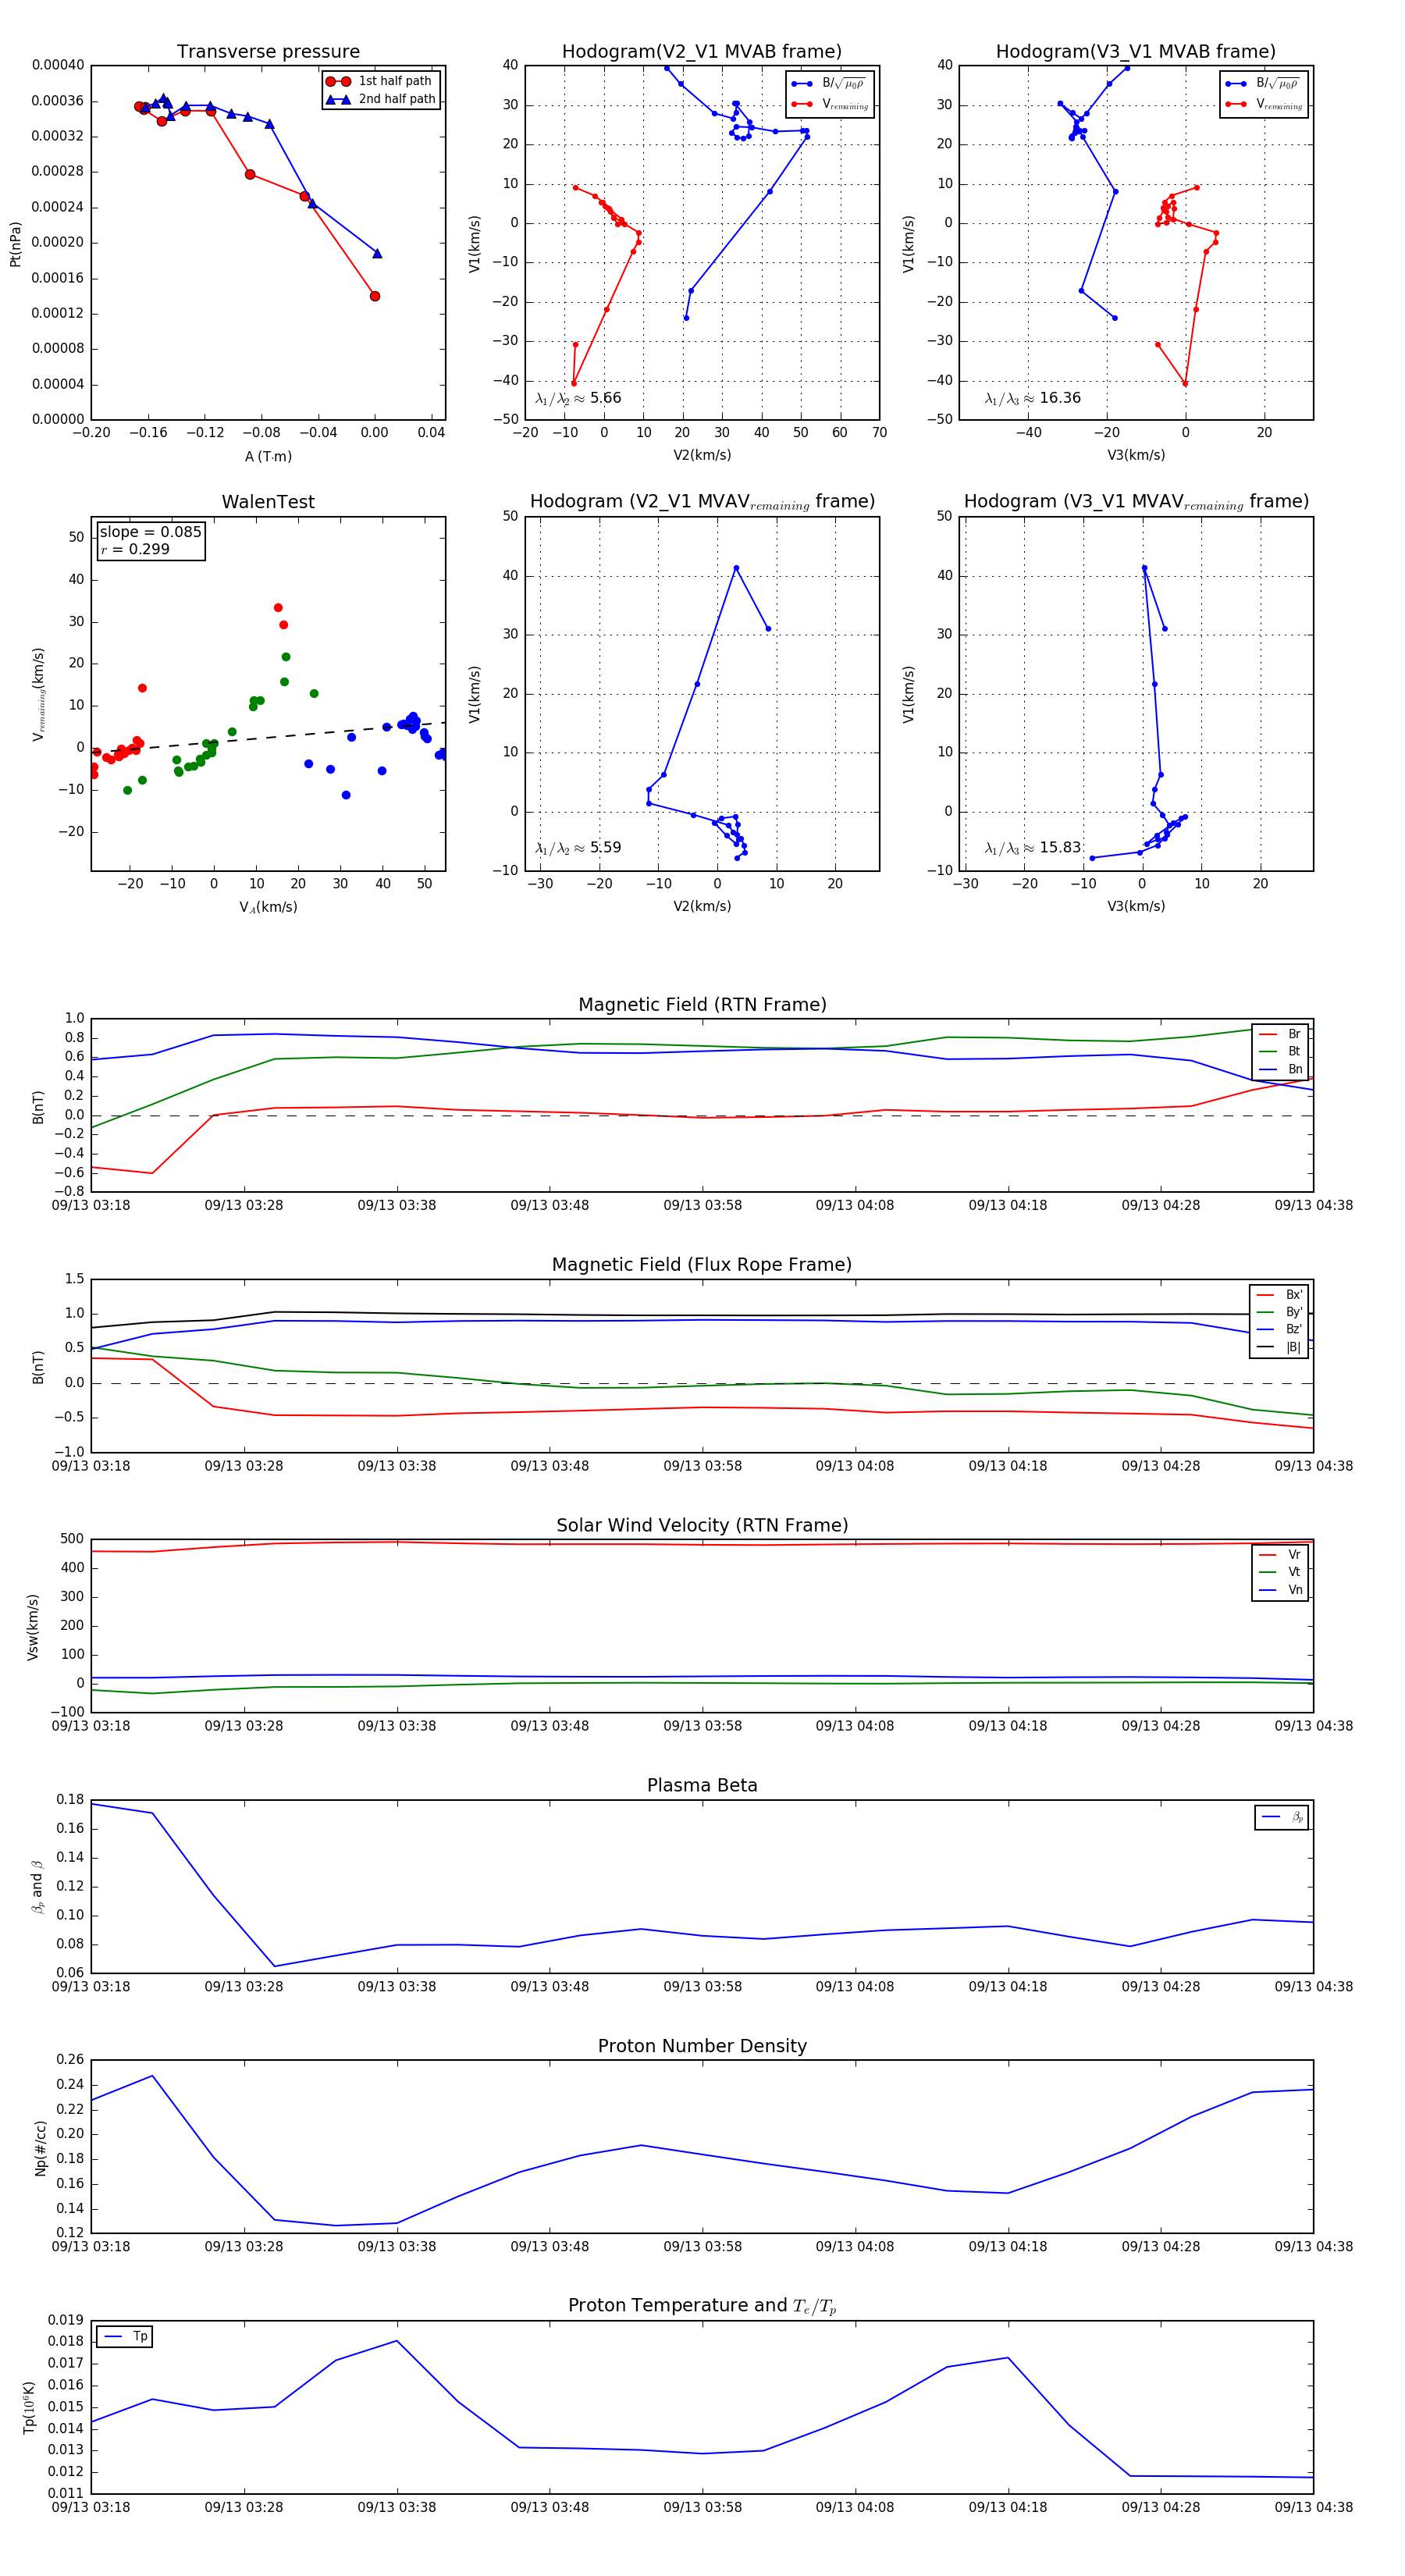
Task: Select the "Bz'" legend entry
Action: click(1279, 1329)
